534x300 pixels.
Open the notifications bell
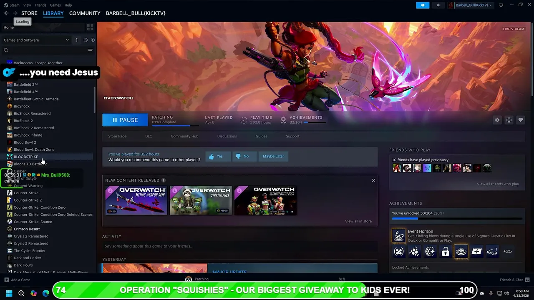(438, 5)
